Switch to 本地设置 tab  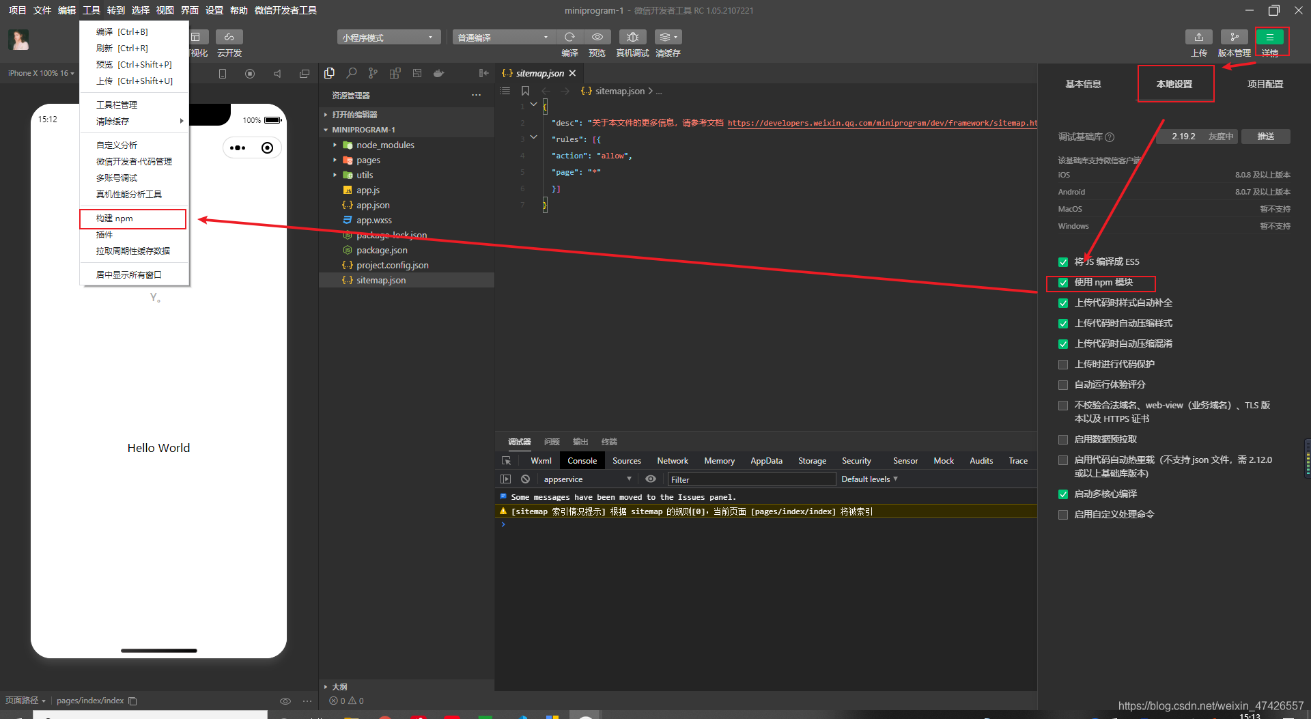1174,84
